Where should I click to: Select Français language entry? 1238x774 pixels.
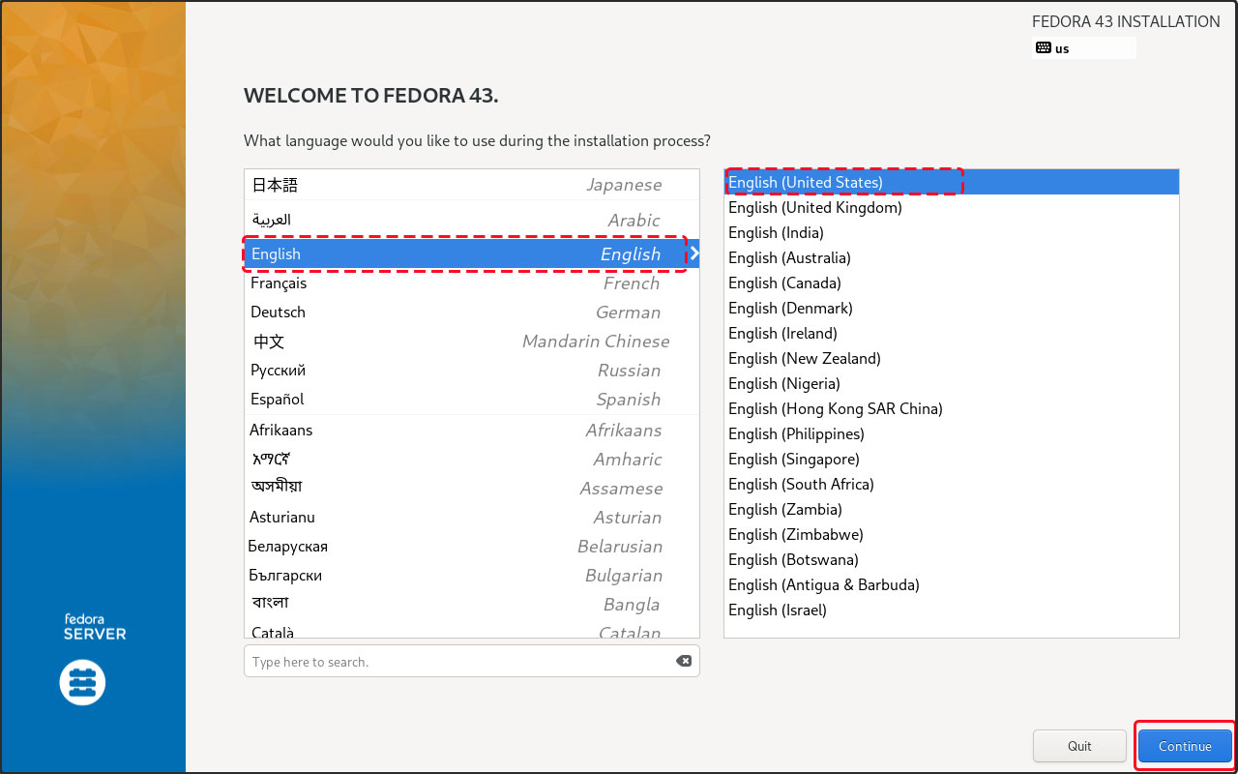click(471, 283)
